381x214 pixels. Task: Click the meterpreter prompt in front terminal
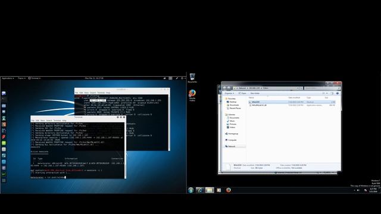pyautogui.click(x=37, y=178)
